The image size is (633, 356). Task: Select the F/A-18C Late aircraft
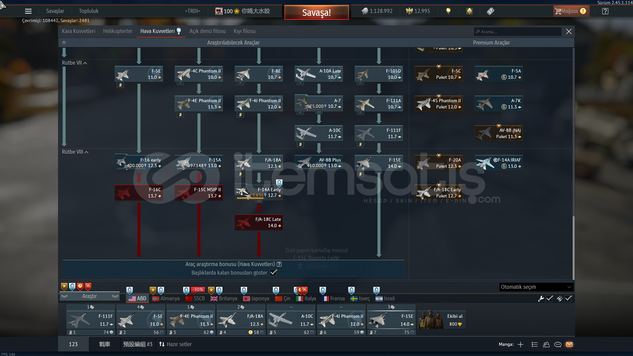(x=259, y=222)
